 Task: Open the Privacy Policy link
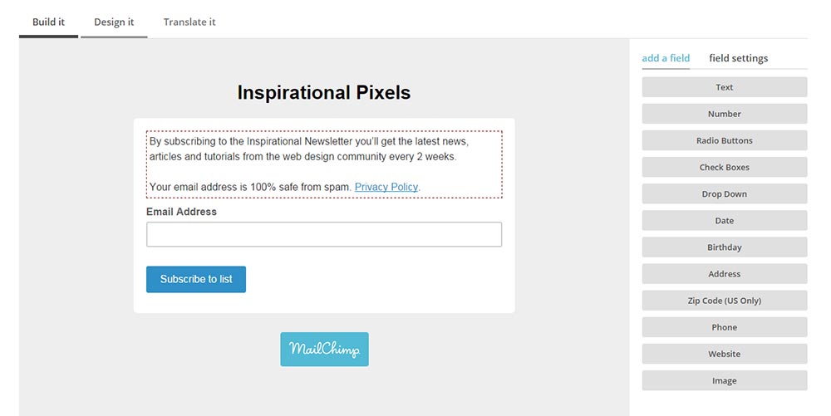(x=386, y=188)
